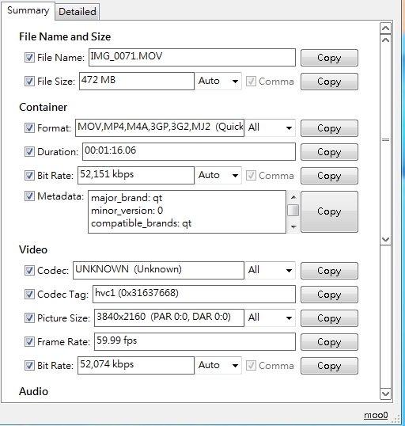The height and width of the screenshot is (426, 405).
Task: Open the Container Bit Rate Auto dropdown
Action: click(x=218, y=175)
